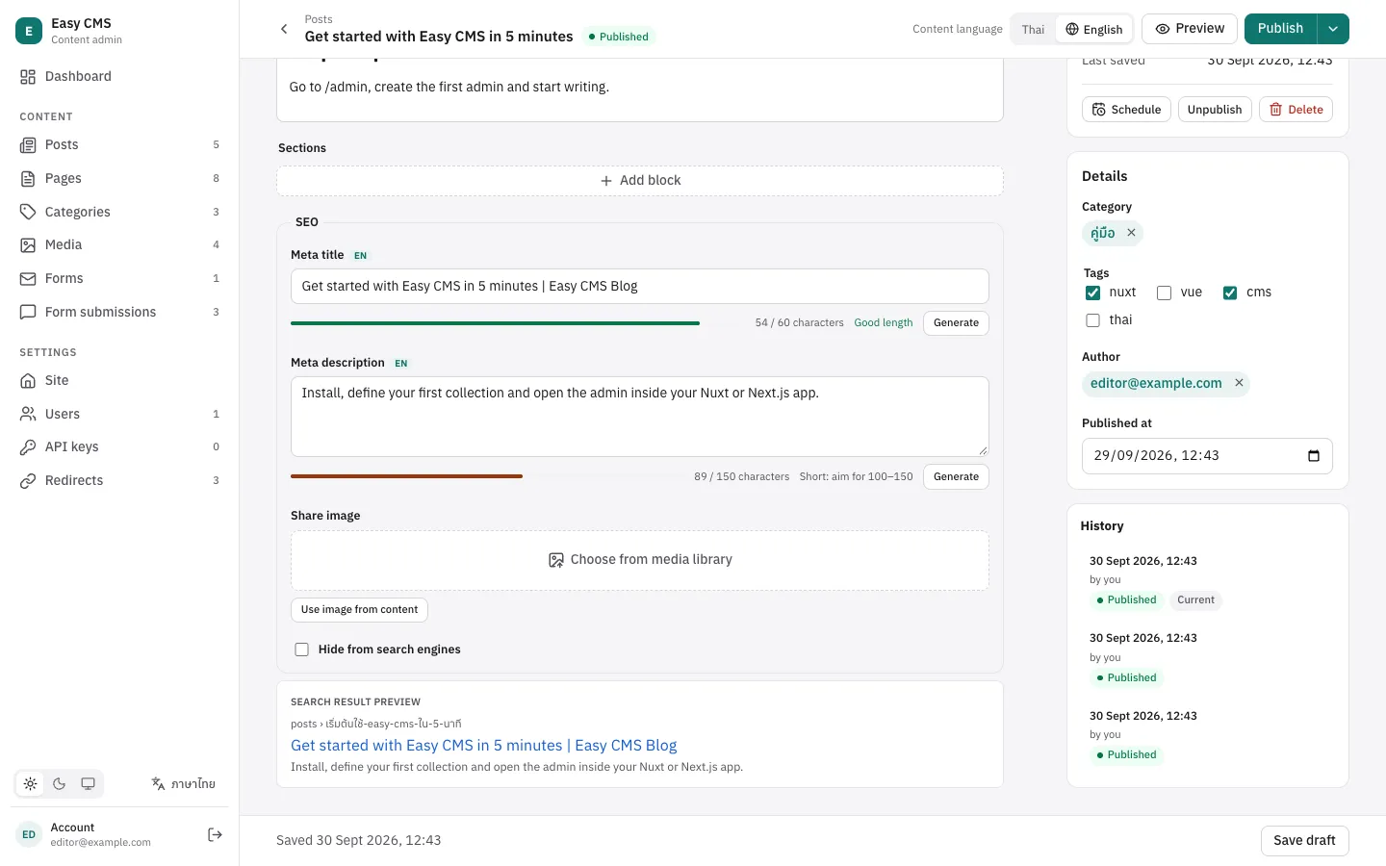Click the Dashboard grid icon
The height and width of the screenshot is (866, 1386).
coord(28,77)
